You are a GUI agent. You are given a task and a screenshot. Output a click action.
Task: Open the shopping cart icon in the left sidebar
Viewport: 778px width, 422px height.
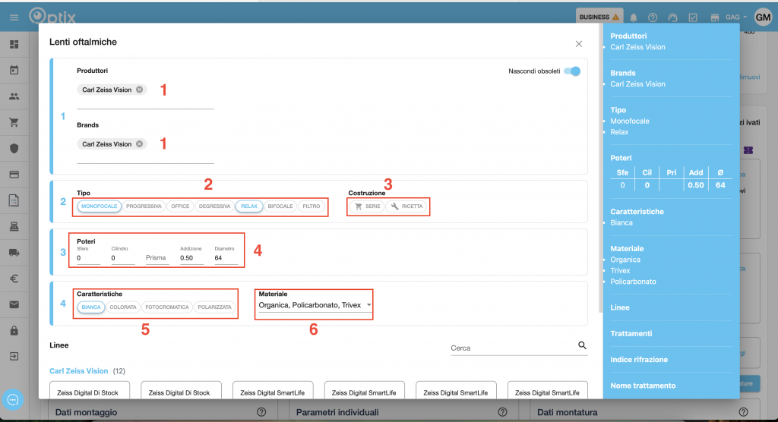coord(14,122)
